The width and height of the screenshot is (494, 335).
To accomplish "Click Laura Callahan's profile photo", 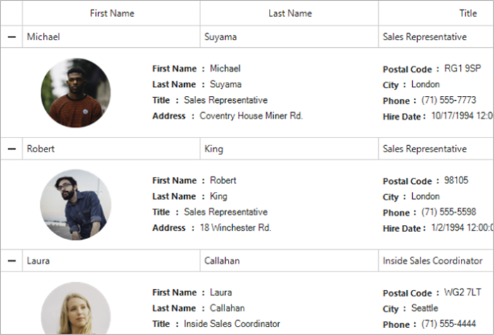I will [x=76, y=310].
